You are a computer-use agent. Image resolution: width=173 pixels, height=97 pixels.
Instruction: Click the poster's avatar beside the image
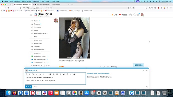56,20
